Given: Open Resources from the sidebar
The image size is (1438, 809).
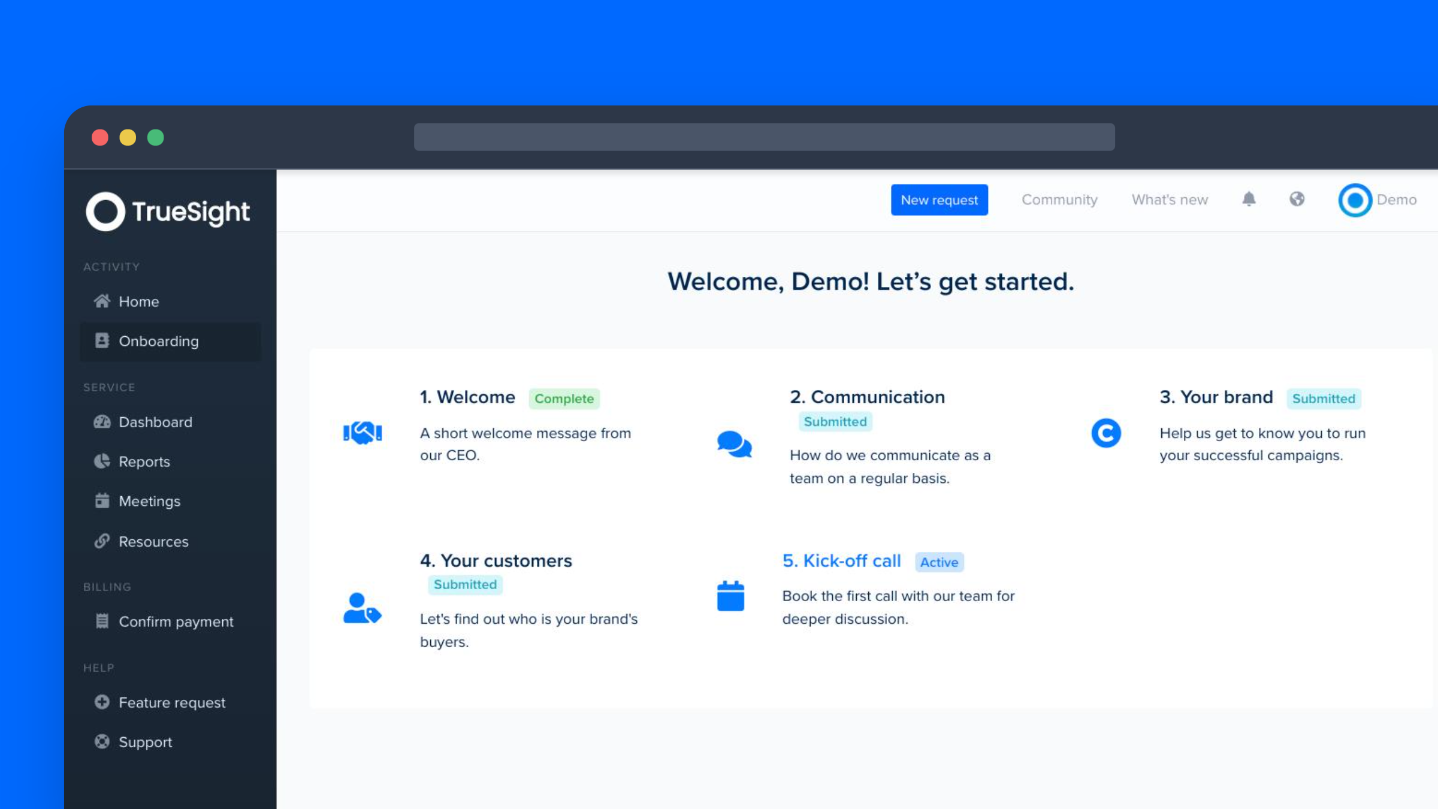Looking at the screenshot, I should 170,541.
